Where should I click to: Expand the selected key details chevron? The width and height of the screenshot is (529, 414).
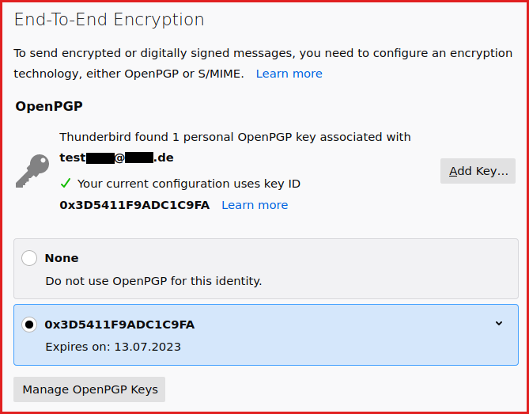(498, 323)
